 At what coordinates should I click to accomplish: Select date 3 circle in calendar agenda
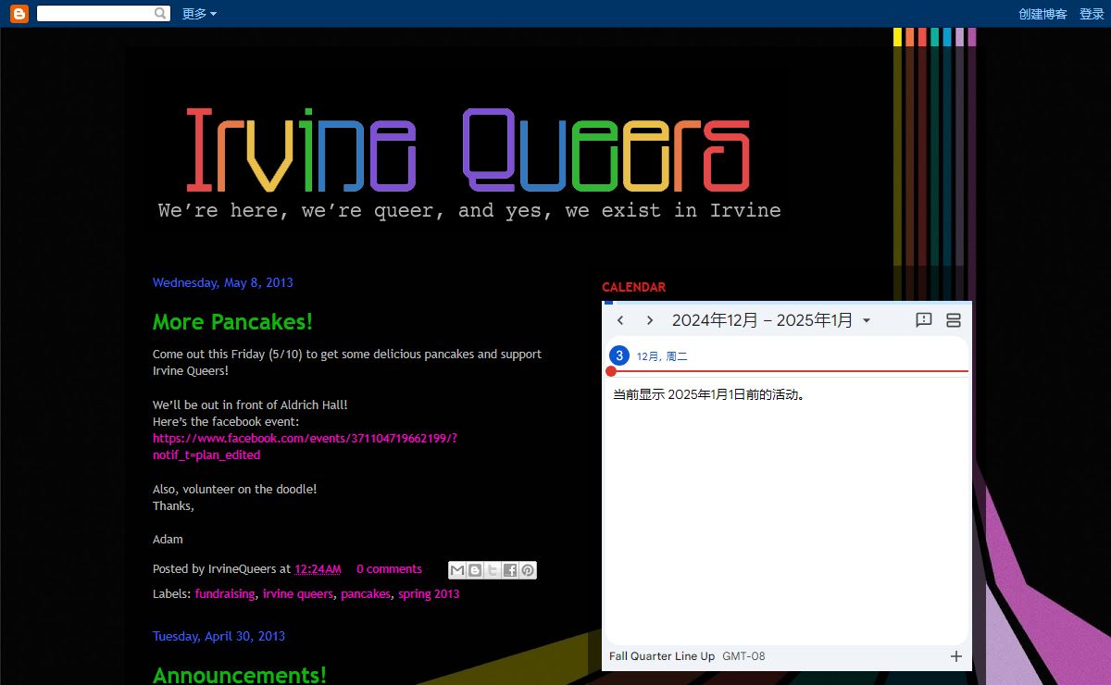coord(619,355)
